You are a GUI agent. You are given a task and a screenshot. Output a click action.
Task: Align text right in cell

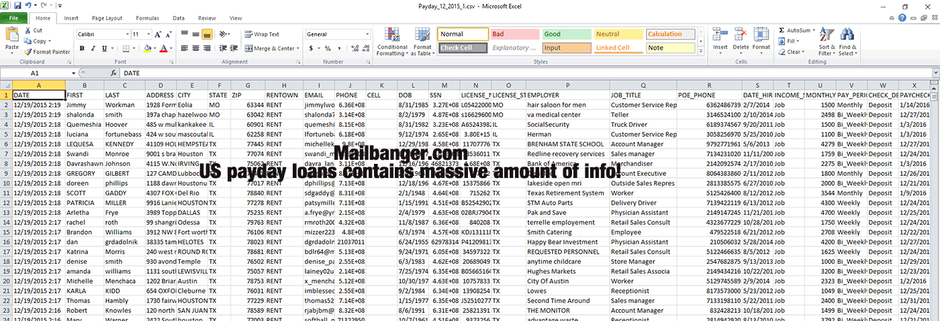(207, 48)
